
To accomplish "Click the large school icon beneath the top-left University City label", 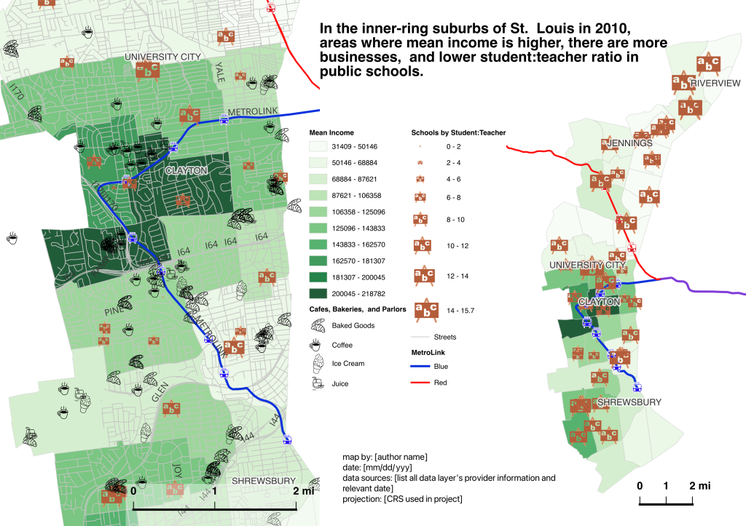I will [149, 69].
